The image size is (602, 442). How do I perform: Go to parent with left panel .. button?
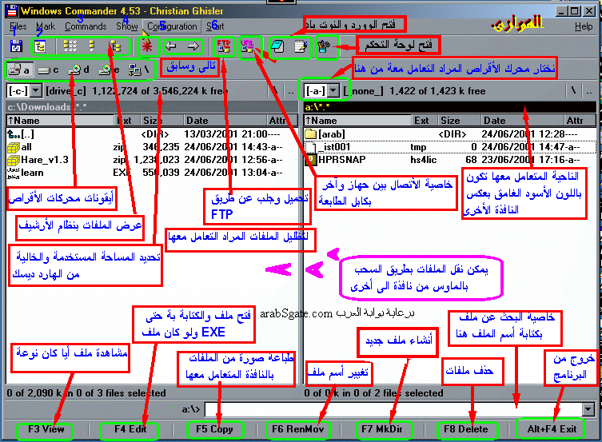(x=291, y=91)
